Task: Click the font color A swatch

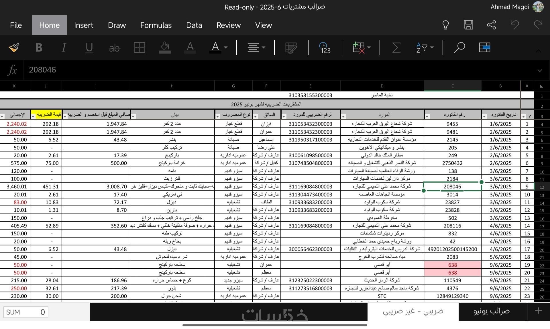Action: [x=215, y=47]
